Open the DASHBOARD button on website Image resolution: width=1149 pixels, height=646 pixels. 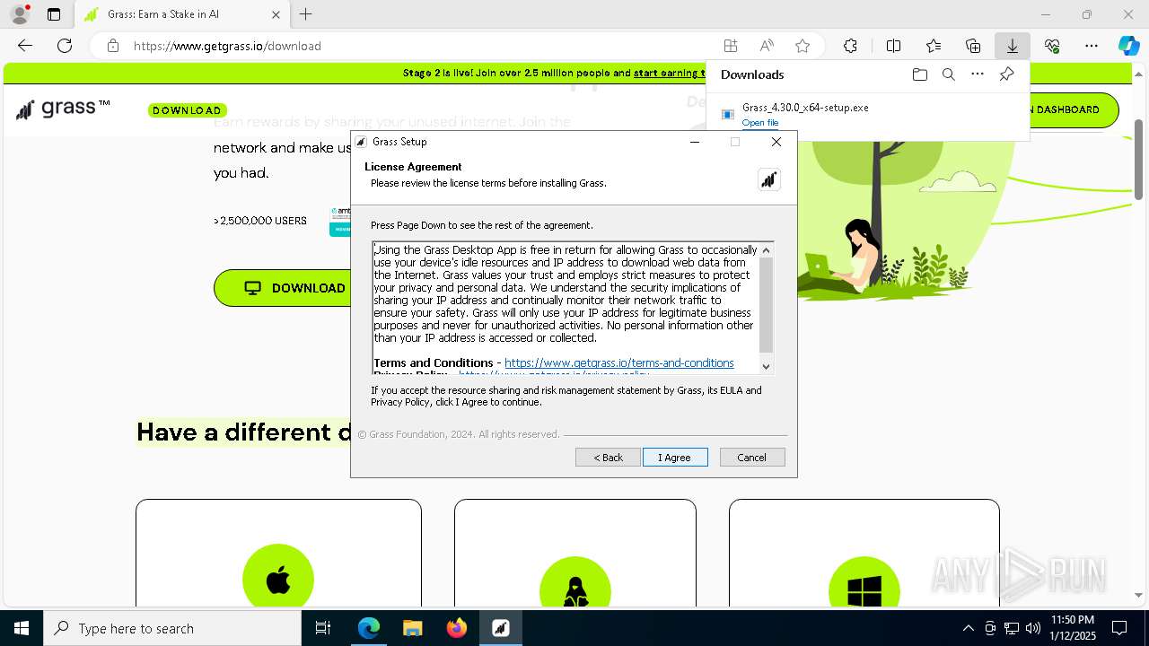pos(1073,109)
